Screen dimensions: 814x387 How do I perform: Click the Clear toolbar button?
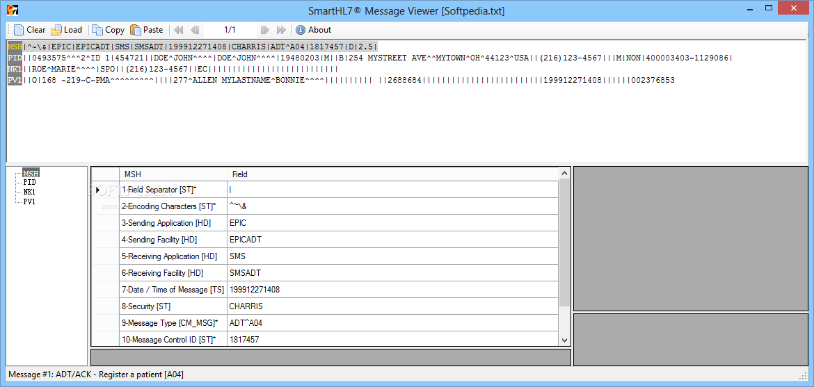[30, 30]
